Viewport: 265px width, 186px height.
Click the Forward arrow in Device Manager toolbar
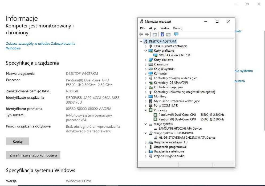[x=147, y=34]
